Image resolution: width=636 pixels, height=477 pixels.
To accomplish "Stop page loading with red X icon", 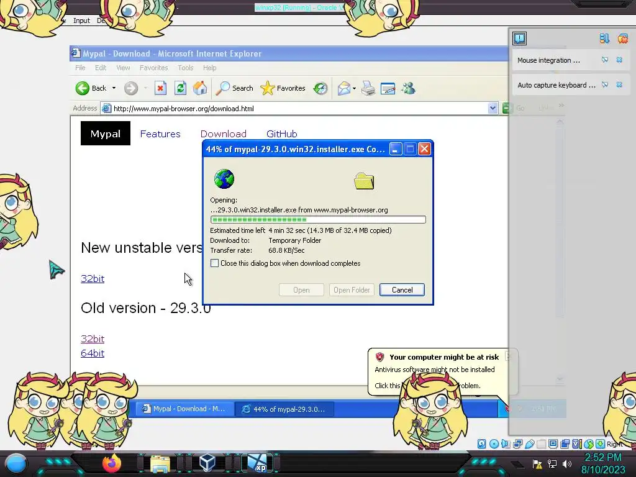I will (160, 88).
